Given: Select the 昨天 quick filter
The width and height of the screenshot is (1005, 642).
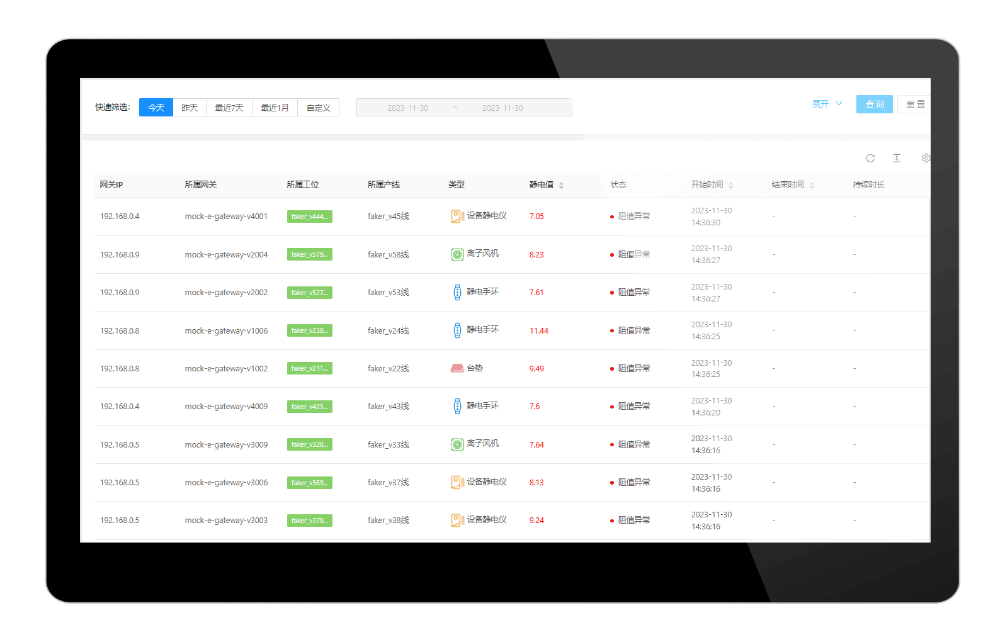Looking at the screenshot, I should tap(190, 108).
